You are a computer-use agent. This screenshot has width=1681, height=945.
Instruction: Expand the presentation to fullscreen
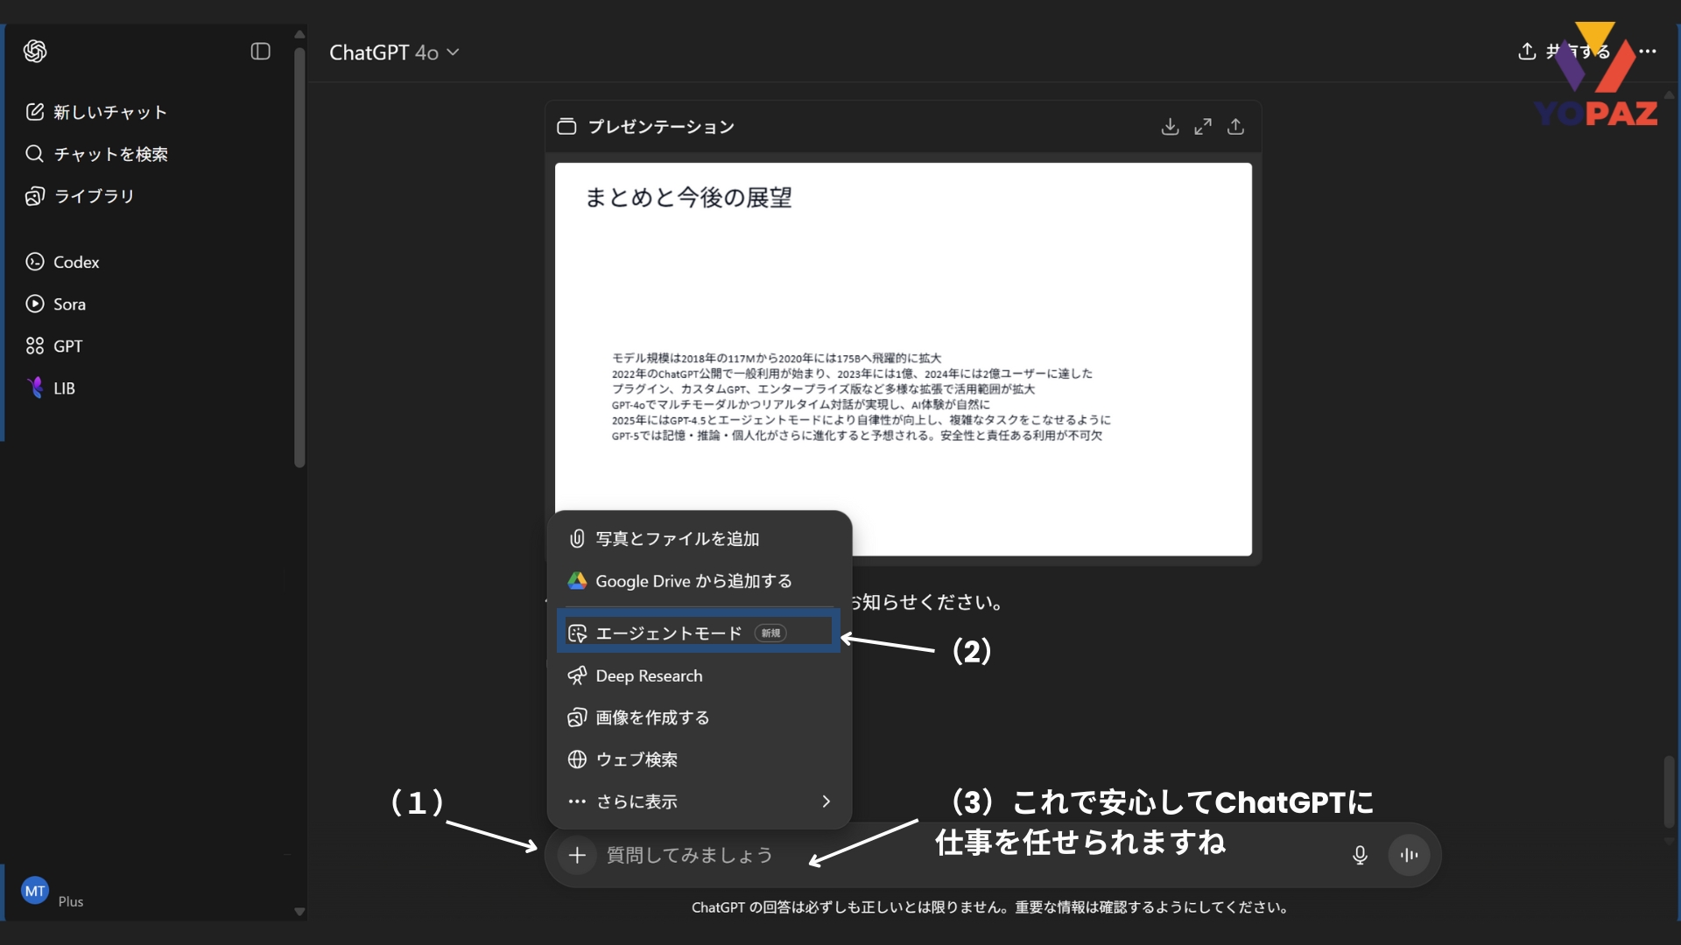pyautogui.click(x=1203, y=127)
